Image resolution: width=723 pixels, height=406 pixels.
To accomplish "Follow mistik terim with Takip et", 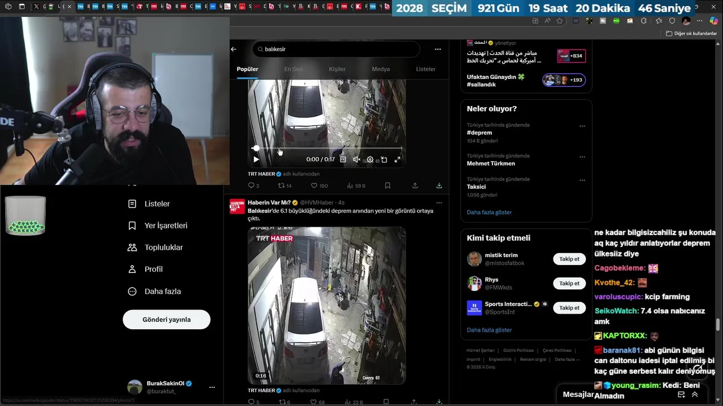I will (569, 259).
